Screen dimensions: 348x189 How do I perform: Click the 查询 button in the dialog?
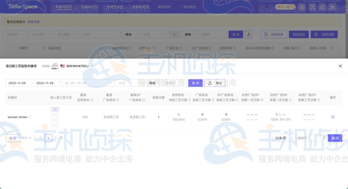[195, 83]
